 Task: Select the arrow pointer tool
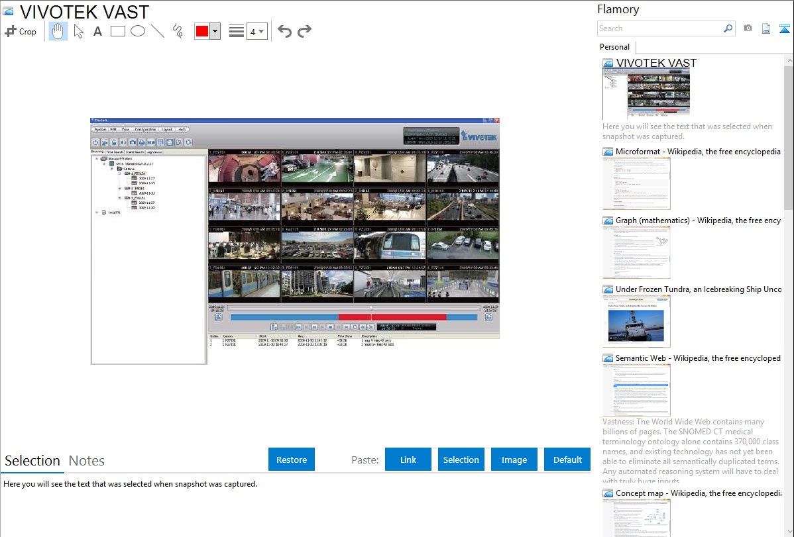point(78,31)
